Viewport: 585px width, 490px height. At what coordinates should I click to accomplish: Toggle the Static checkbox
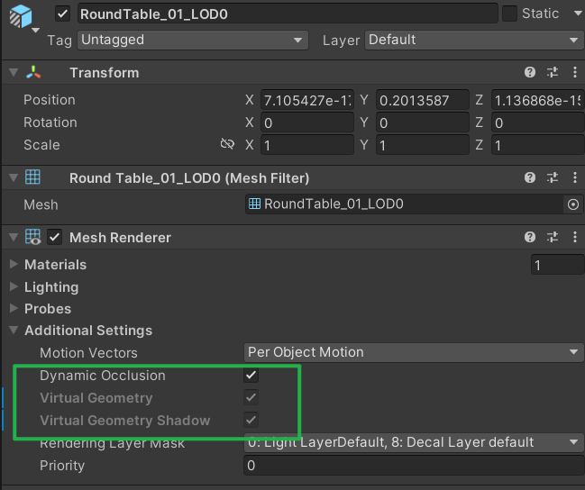509,14
